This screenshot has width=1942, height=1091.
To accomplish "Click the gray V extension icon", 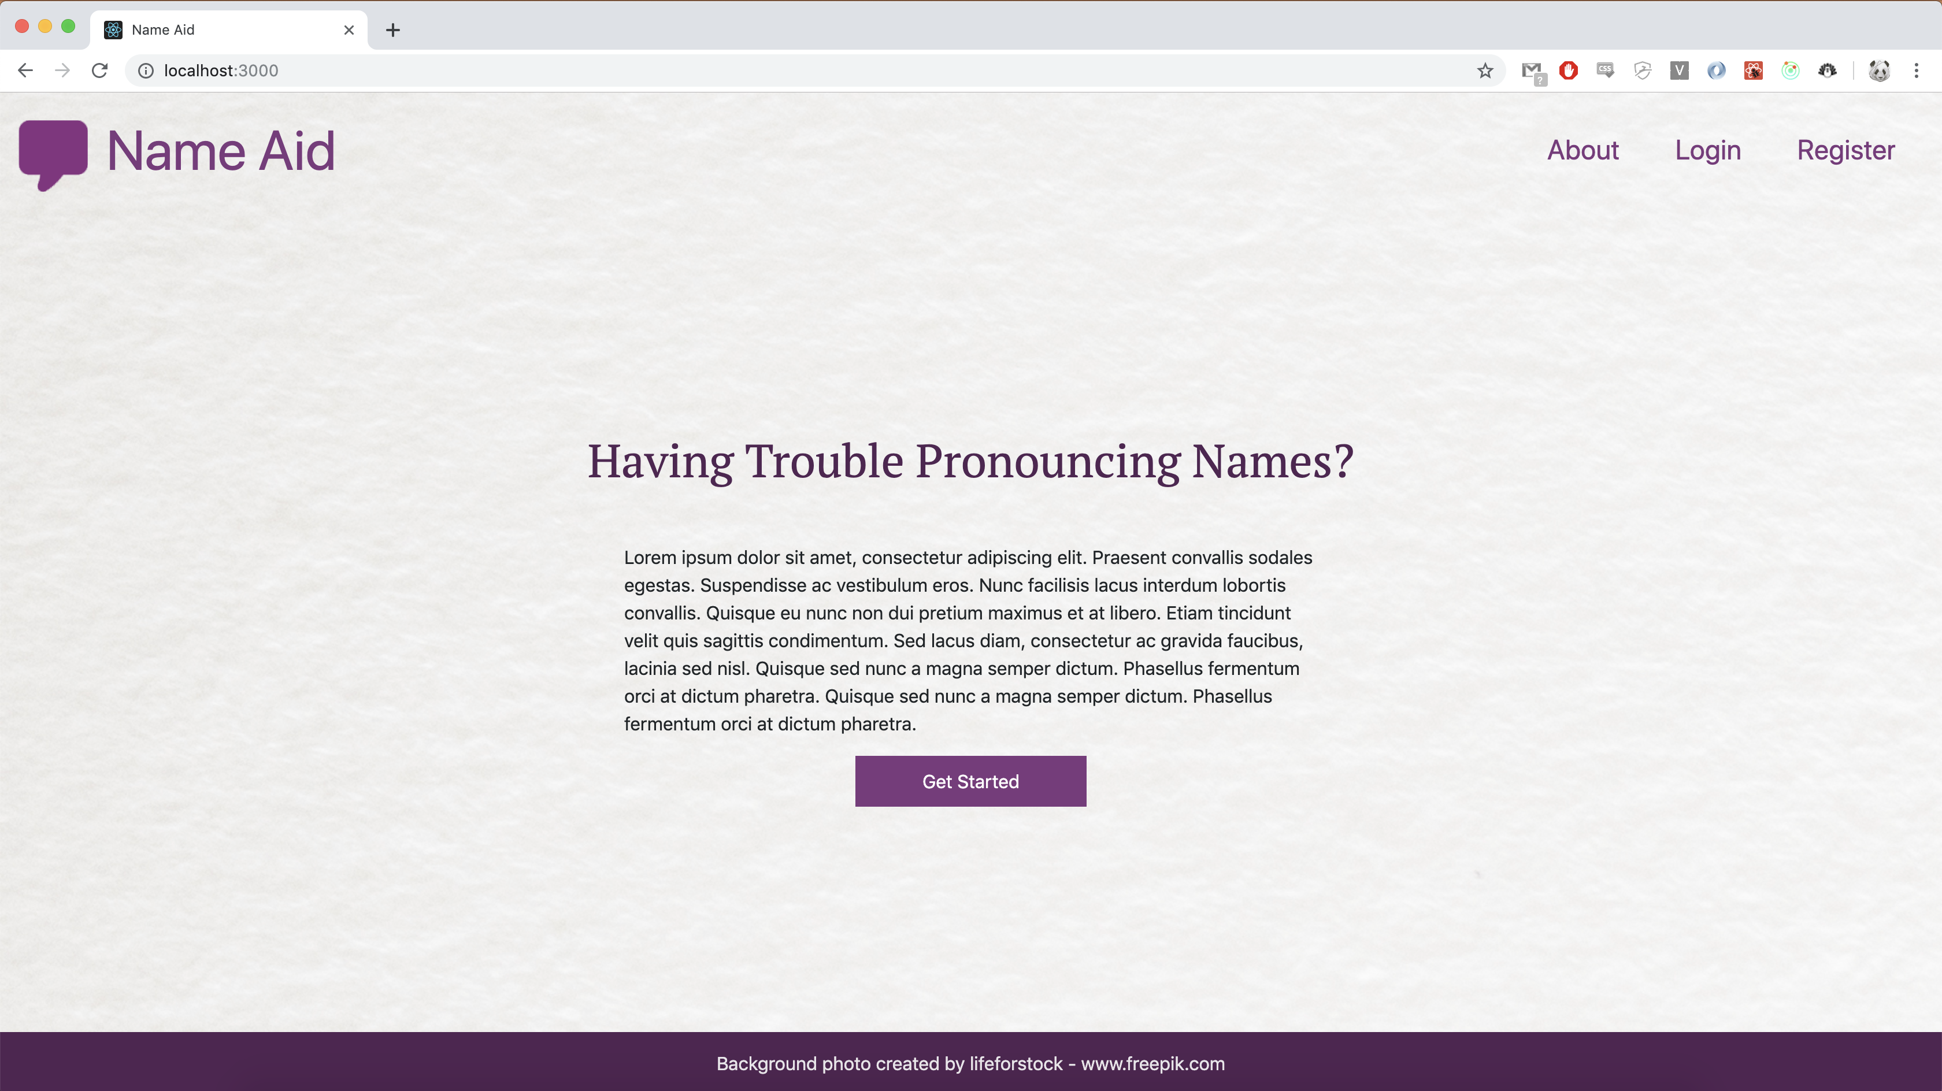I will (1679, 71).
